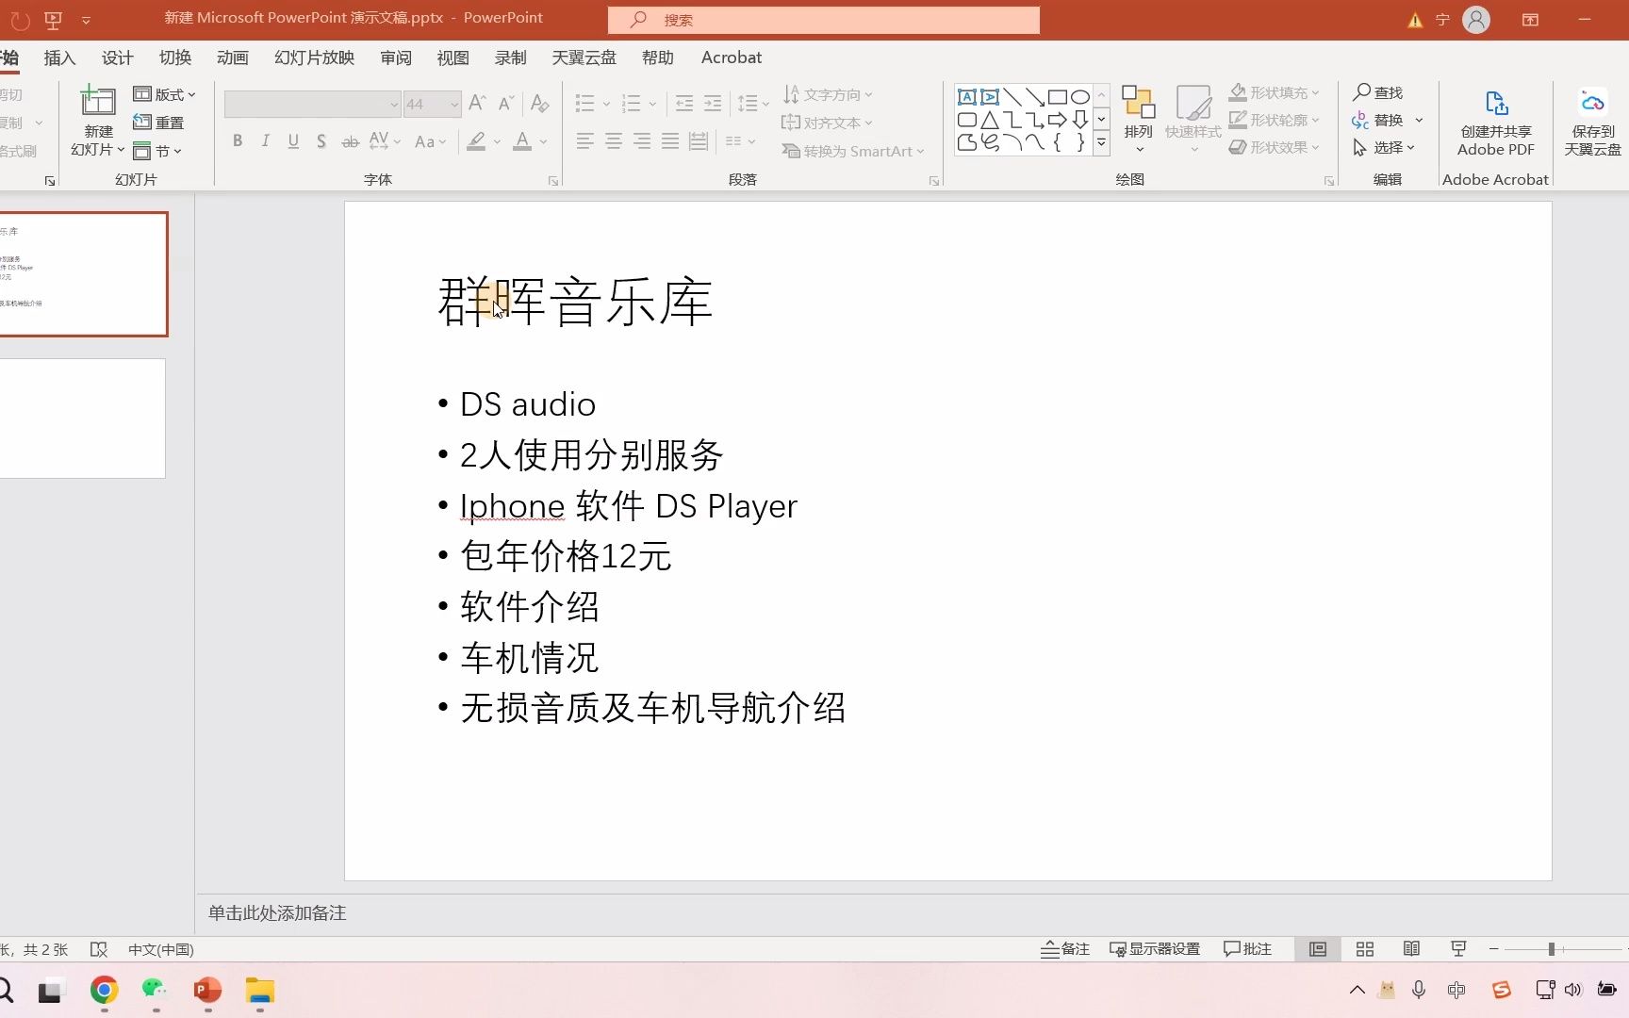Image resolution: width=1629 pixels, height=1018 pixels.
Task: Open the Transitions tab
Action: coord(174,57)
